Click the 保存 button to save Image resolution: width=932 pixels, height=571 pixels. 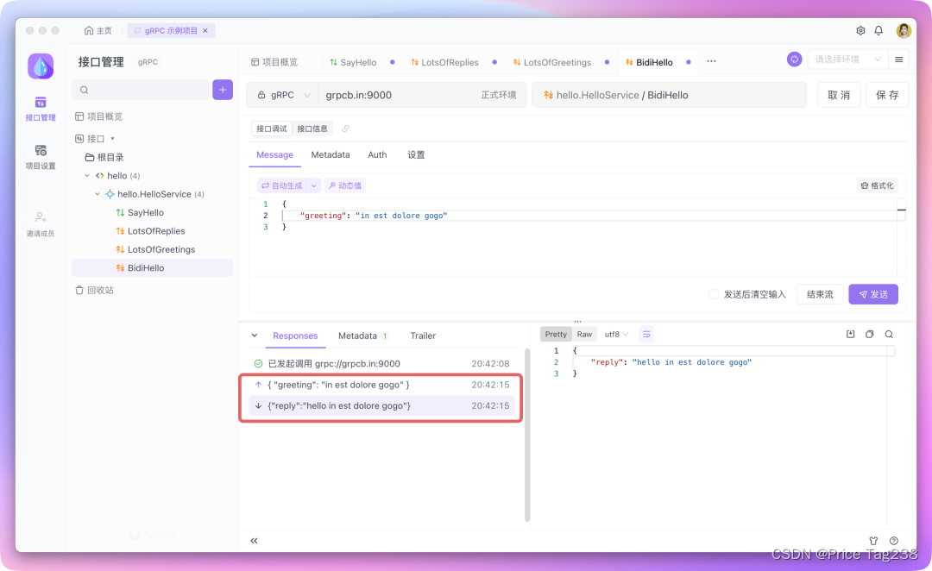pyautogui.click(x=887, y=95)
